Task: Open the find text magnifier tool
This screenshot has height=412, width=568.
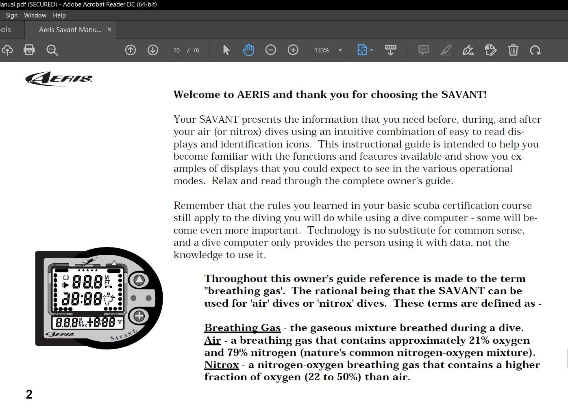Action: coord(52,50)
